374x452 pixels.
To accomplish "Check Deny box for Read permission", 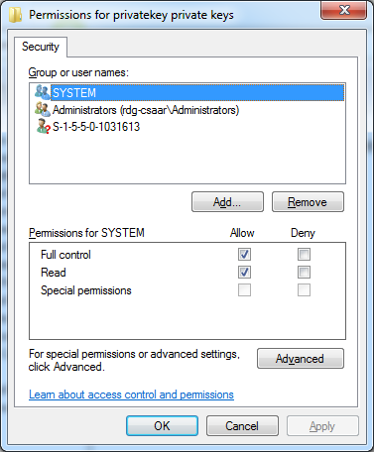I will [304, 273].
